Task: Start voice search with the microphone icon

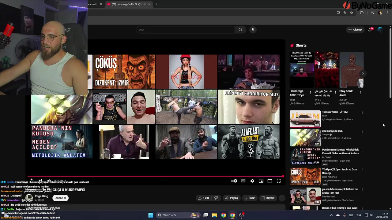Action: pos(253,30)
